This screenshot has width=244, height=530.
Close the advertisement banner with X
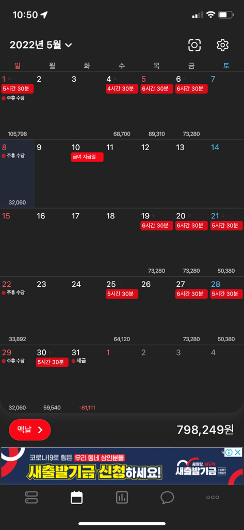point(238,452)
